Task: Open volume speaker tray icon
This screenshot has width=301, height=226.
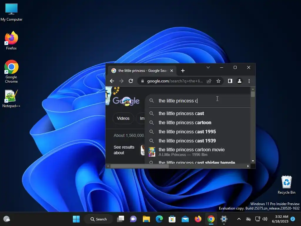Action: 265,219
